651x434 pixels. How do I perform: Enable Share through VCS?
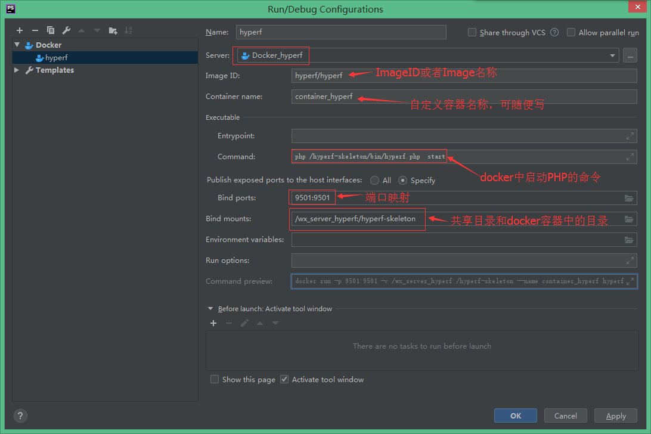[472, 32]
